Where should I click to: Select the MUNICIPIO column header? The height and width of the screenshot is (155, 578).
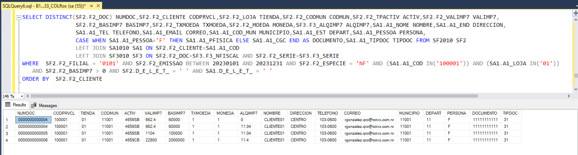(411, 113)
